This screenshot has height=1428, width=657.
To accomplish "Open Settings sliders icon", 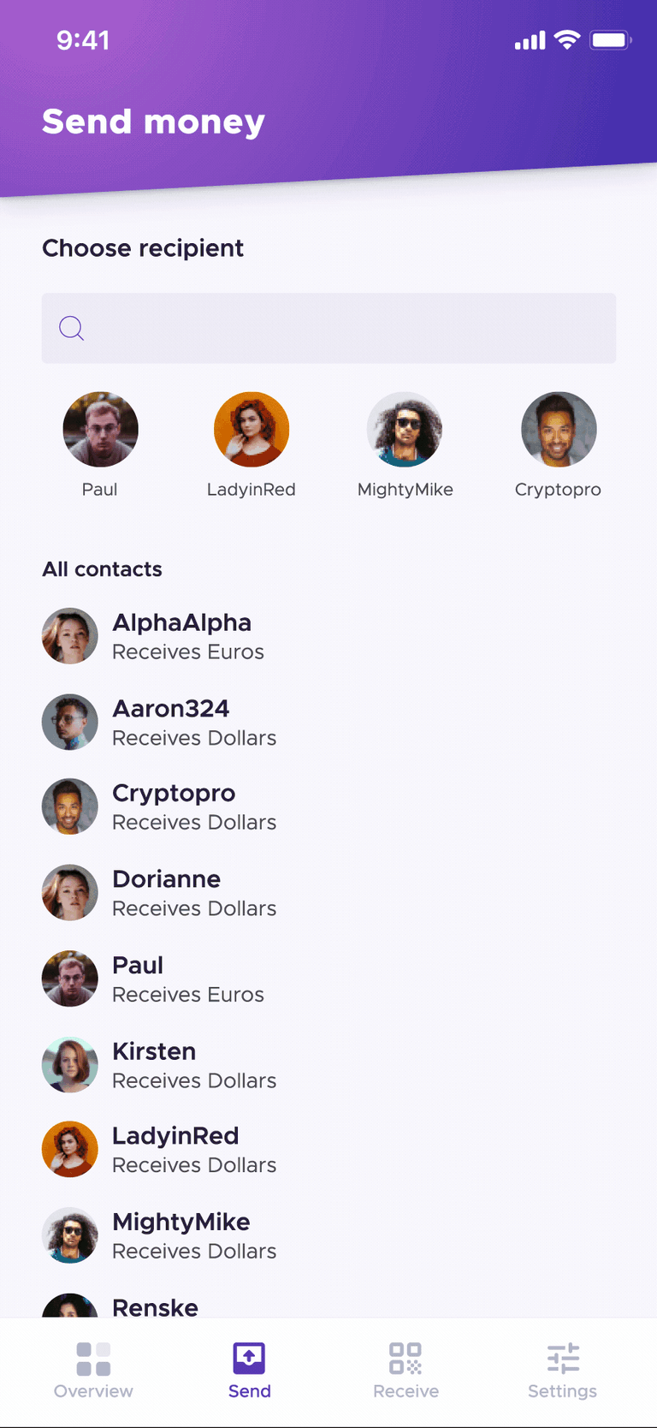I will click(x=563, y=1359).
